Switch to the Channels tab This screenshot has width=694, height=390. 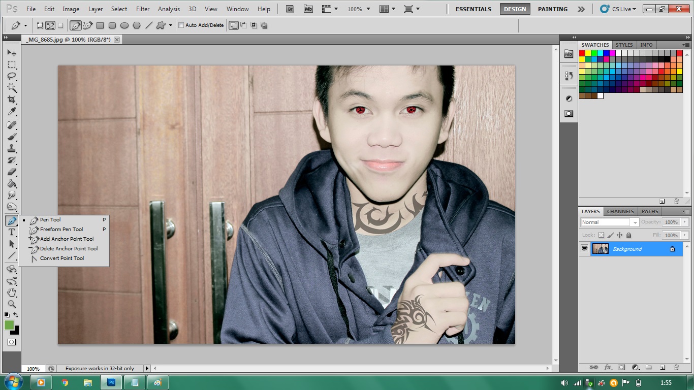(620, 211)
